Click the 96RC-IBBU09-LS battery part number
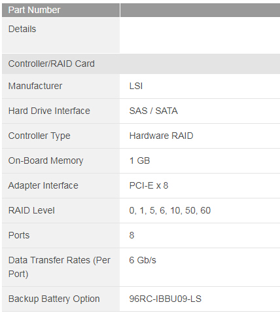The image size is (280, 317). pos(166,299)
